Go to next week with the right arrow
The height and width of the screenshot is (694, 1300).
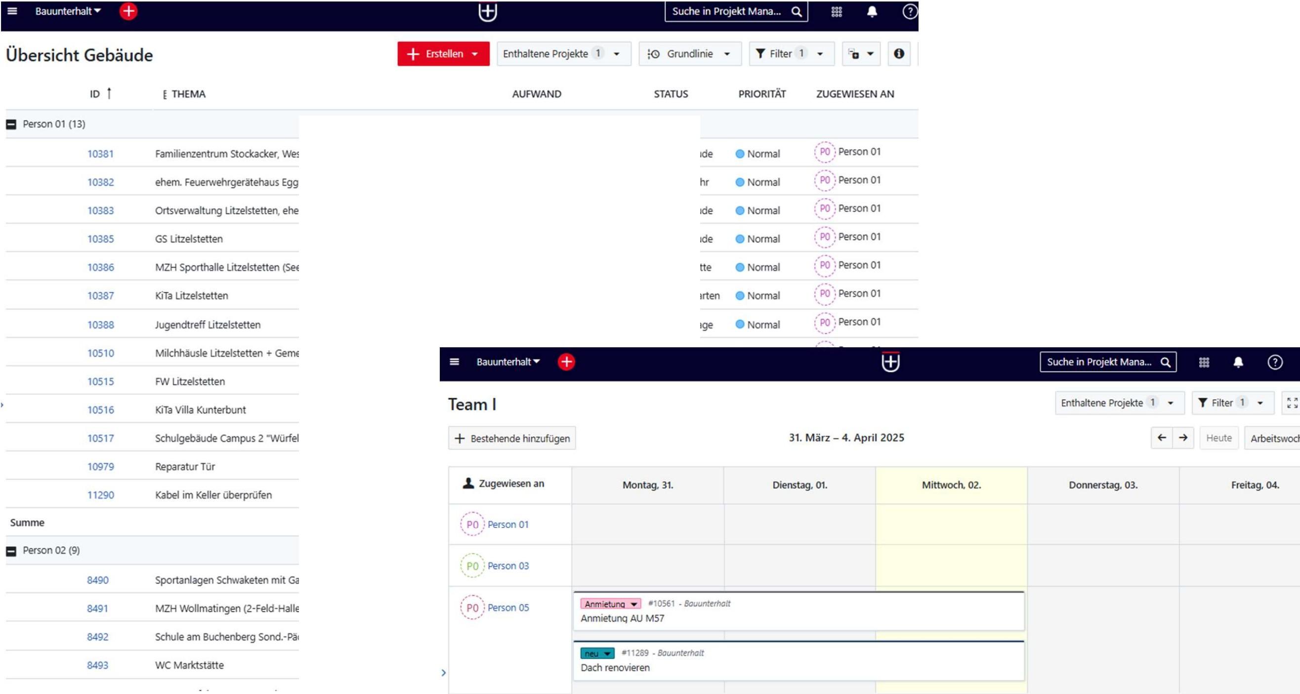click(1183, 438)
